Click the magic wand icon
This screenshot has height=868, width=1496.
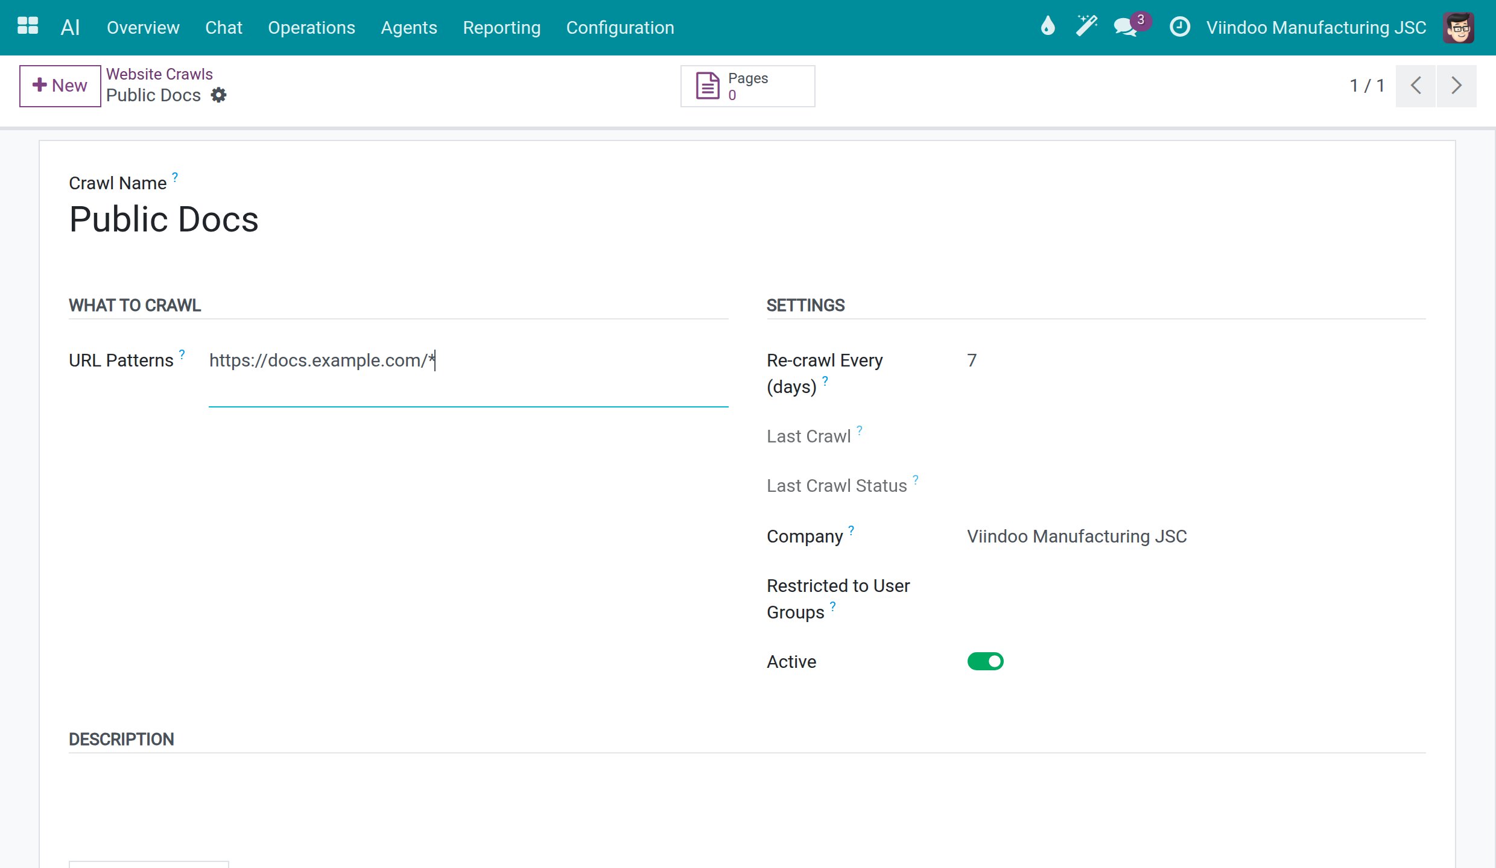pos(1086,27)
